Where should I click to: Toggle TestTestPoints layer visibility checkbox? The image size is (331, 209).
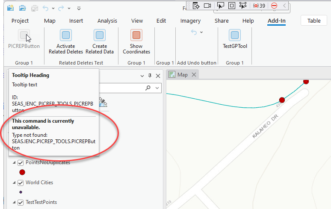[x=21, y=203]
